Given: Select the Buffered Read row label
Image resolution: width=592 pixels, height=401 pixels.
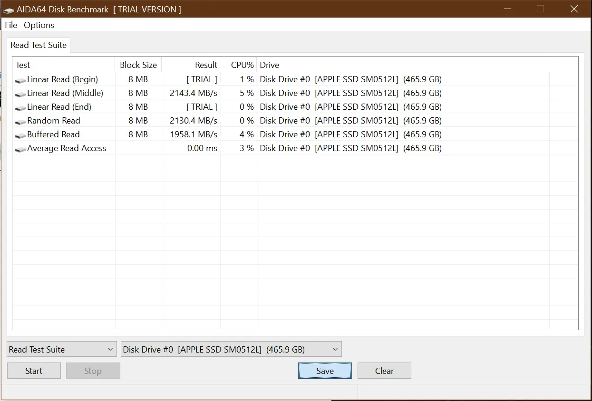Looking at the screenshot, I should tap(53, 134).
